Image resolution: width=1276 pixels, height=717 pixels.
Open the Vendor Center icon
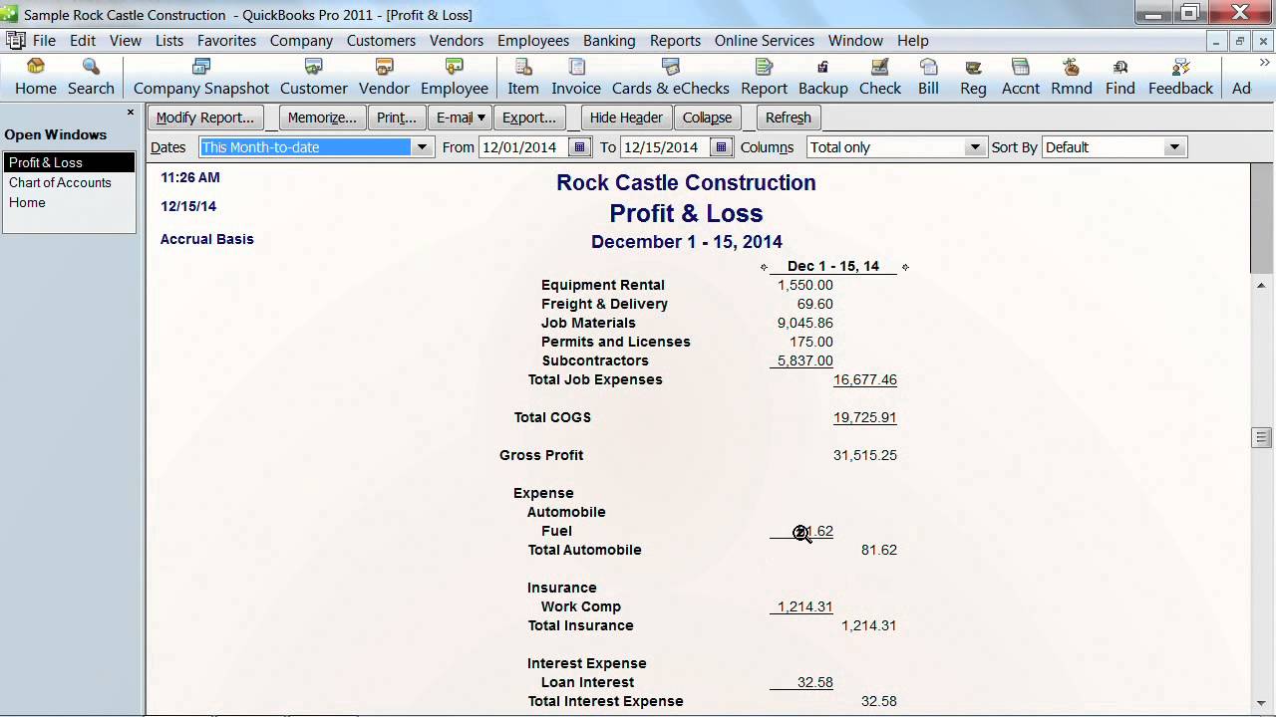(x=385, y=77)
